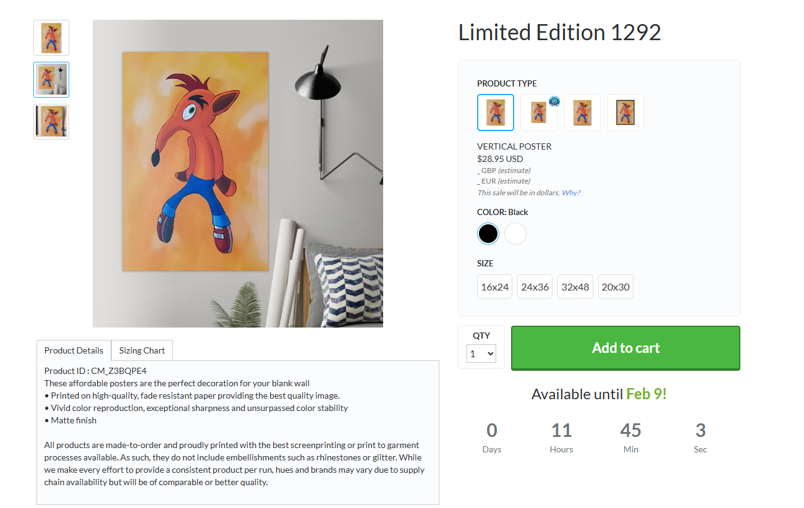Show the wall-mounted poster gallery thumbnail
Screen dimensions: 804x508
click(x=51, y=80)
